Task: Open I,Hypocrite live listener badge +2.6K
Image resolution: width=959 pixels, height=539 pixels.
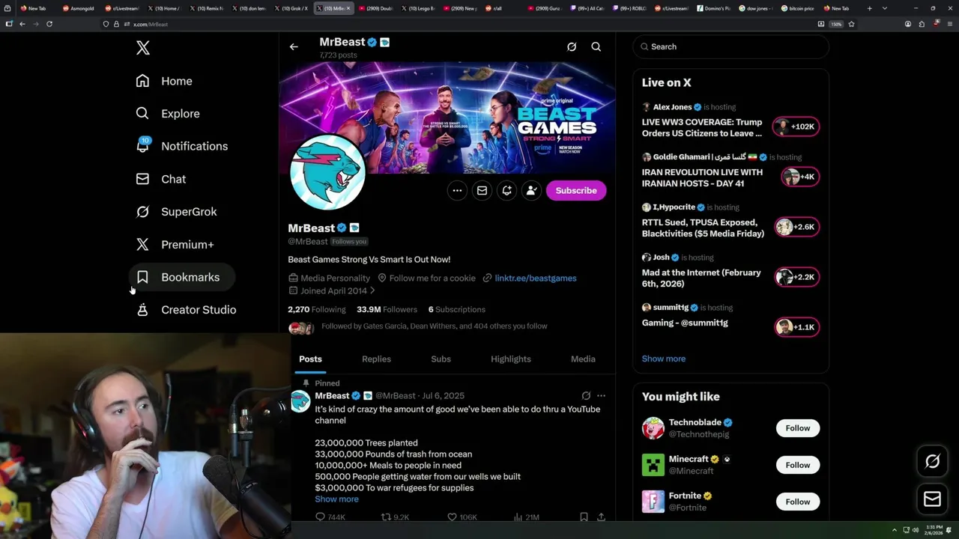Action: 796,227
